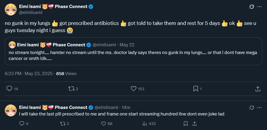Share the reply post about last pill
The width and height of the screenshot is (267, 130).
point(194,123)
